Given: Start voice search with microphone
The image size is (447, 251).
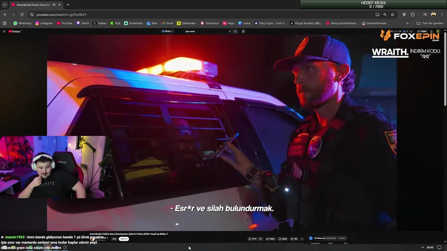Looking at the screenshot, I should [243, 31].
